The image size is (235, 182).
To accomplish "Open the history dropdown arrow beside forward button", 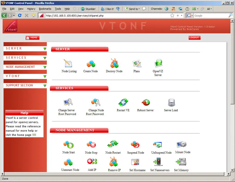I will (x=14, y=16).
